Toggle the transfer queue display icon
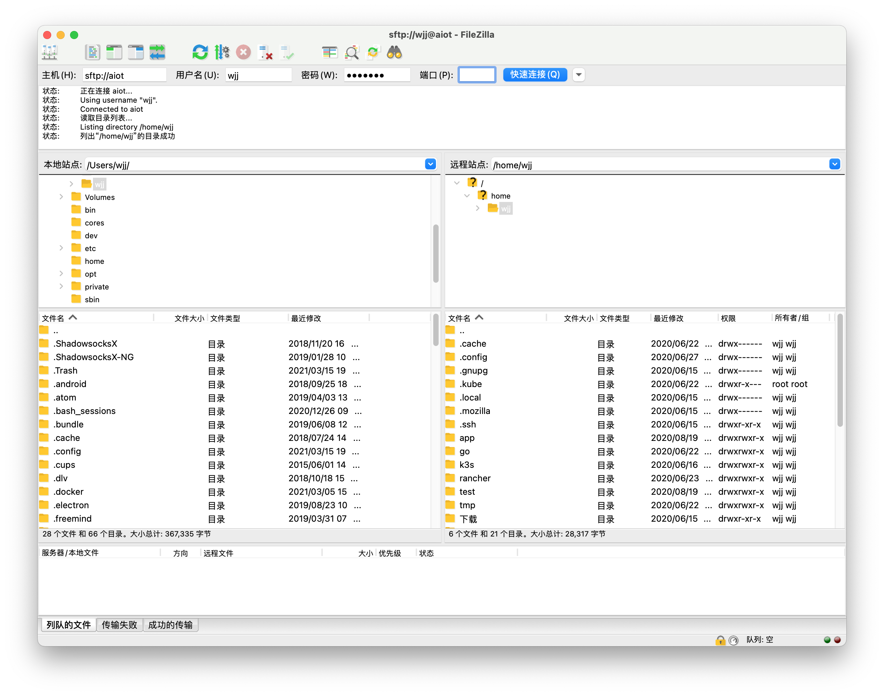This screenshot has width=884, height=696. click(157, 53)
